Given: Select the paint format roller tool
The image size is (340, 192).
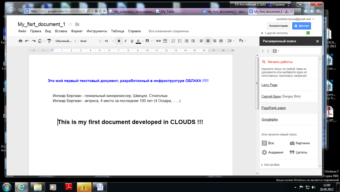Looking at the screenshot, I should (49, 41).
